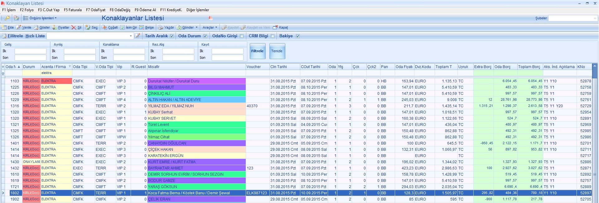Open the Diğer İşlemler menu

click(197, 10)
